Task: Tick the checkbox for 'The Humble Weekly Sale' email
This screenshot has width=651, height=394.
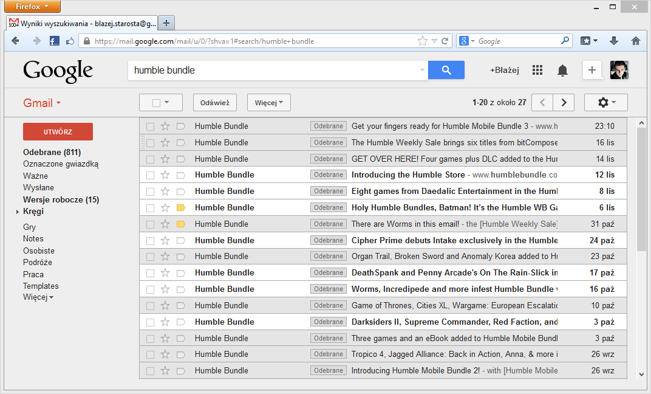Action: click(x=150, y=143)
